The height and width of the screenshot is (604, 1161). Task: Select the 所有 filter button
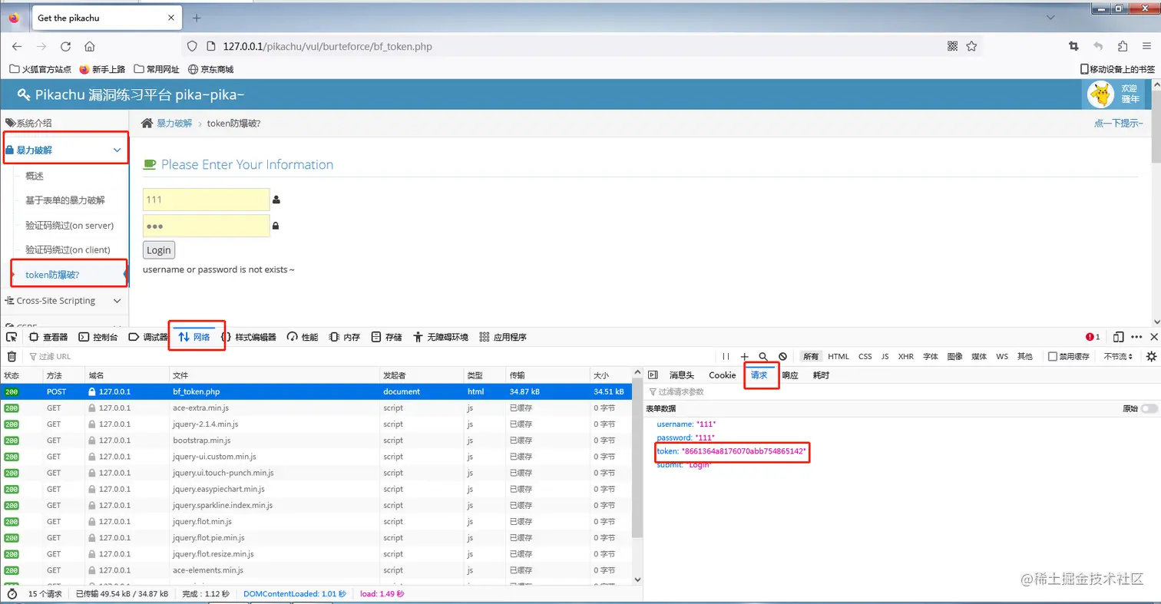point(811,356)
